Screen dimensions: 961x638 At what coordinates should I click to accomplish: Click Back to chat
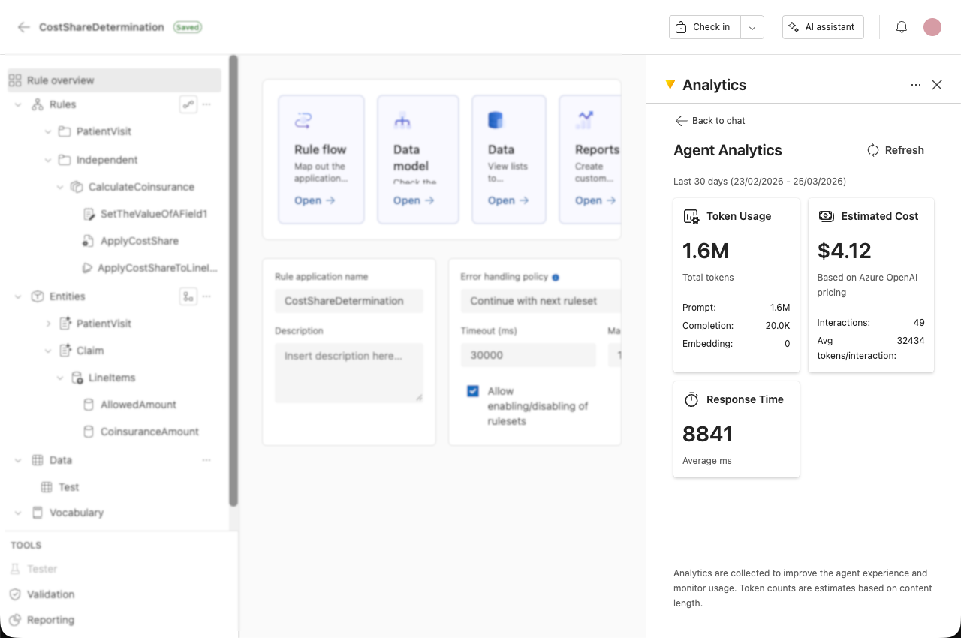coord(709,120)
